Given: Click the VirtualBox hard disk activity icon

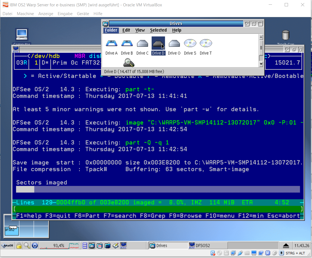Looking at the screenshot, I should [x=213, y=253].
